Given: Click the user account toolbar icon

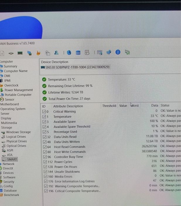Looking at the screenshot, I should tap(56, 53).
